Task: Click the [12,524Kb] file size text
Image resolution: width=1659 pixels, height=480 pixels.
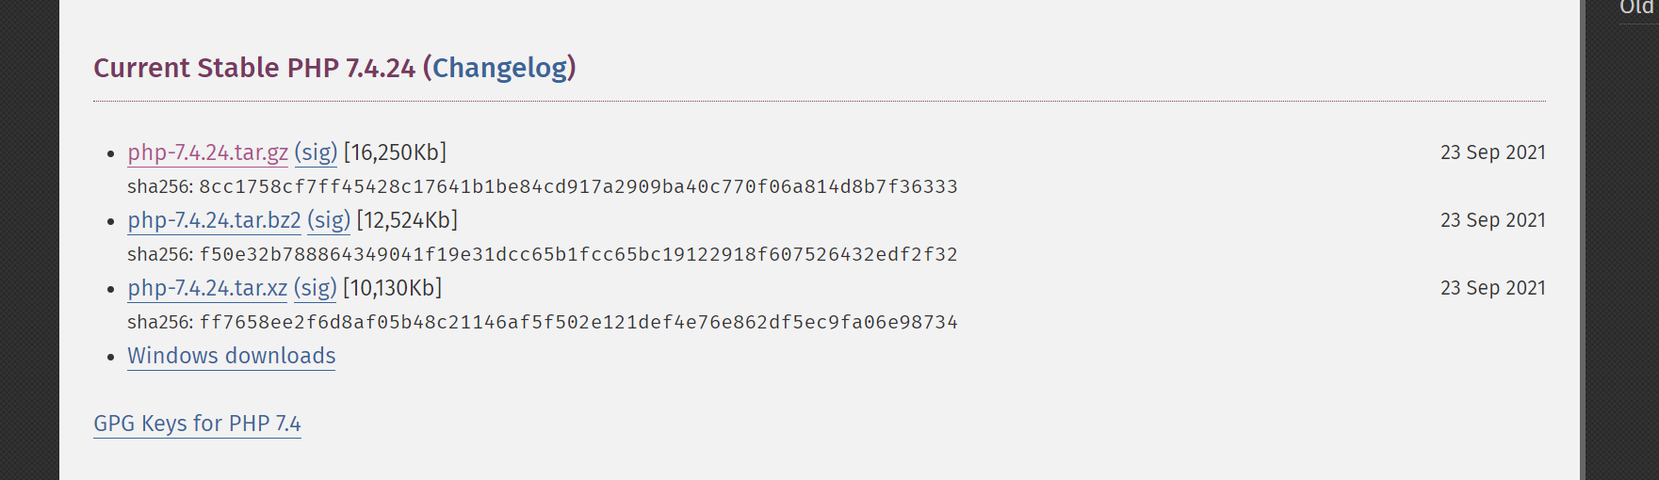Action: (407, 220)
